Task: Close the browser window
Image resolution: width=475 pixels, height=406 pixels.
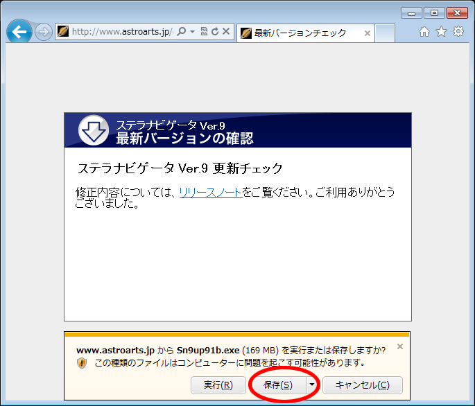Action: click(x=457, y=13)
